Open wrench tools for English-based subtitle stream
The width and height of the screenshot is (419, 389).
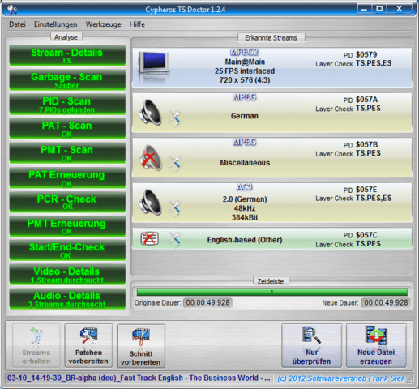(x=174, y=238)
